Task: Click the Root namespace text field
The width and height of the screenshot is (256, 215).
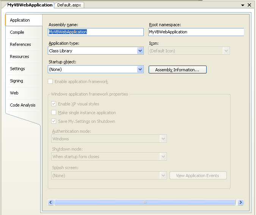Action: [x=196, y=32]
